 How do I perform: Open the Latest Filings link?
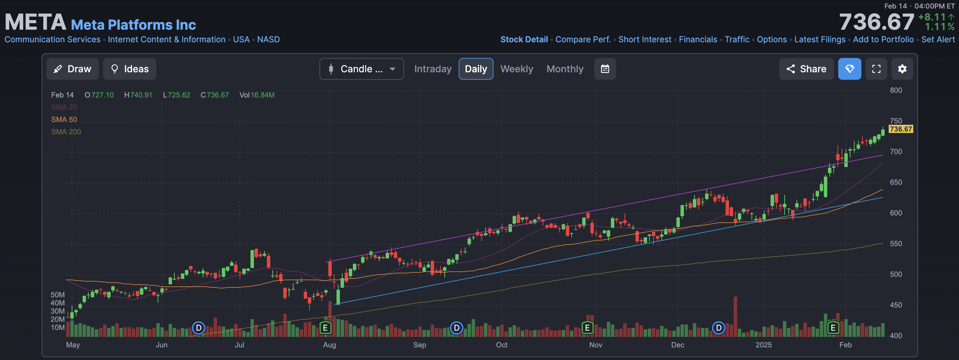coord(820,40)
